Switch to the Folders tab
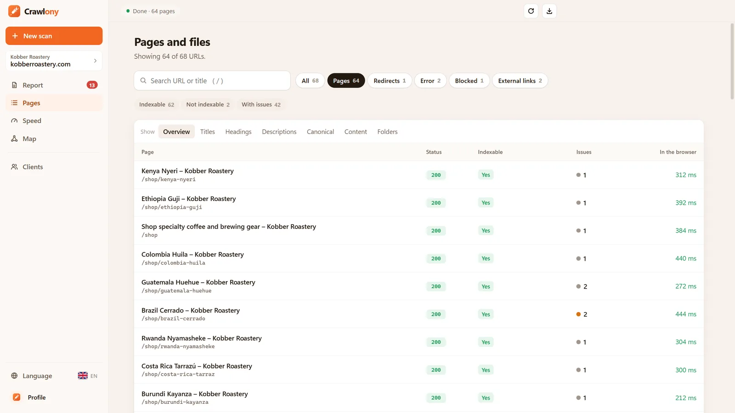This screenshot has height=413, width=735. [x=387, y=132]
